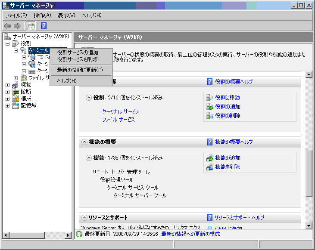The width and height of the screenshot is (315, 250).
Task: Click the 役割に移動 icon
Action: tap(209, 98)
